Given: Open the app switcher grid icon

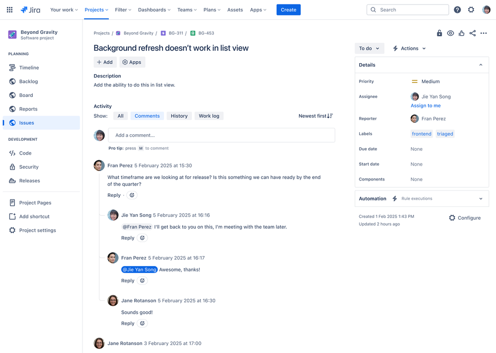Looking at the screenshot, I should click(x=9, y=9).
